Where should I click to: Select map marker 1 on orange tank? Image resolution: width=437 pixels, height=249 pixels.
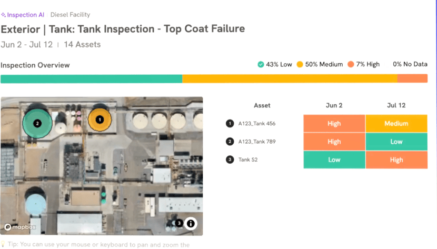coord(101,119)
